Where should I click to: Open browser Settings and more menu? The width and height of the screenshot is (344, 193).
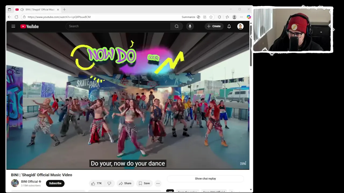point(241,17)
